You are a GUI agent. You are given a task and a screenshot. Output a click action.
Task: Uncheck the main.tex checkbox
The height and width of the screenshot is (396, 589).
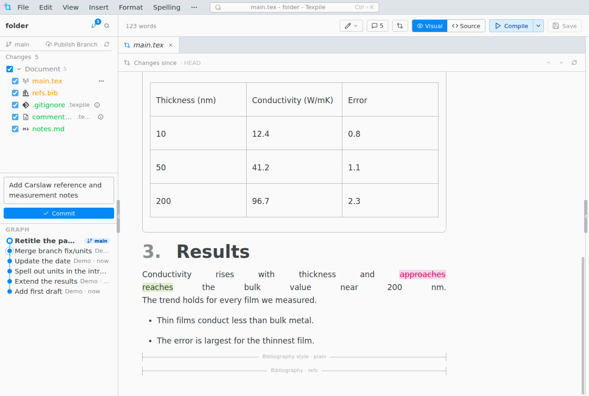click(15, 81)
